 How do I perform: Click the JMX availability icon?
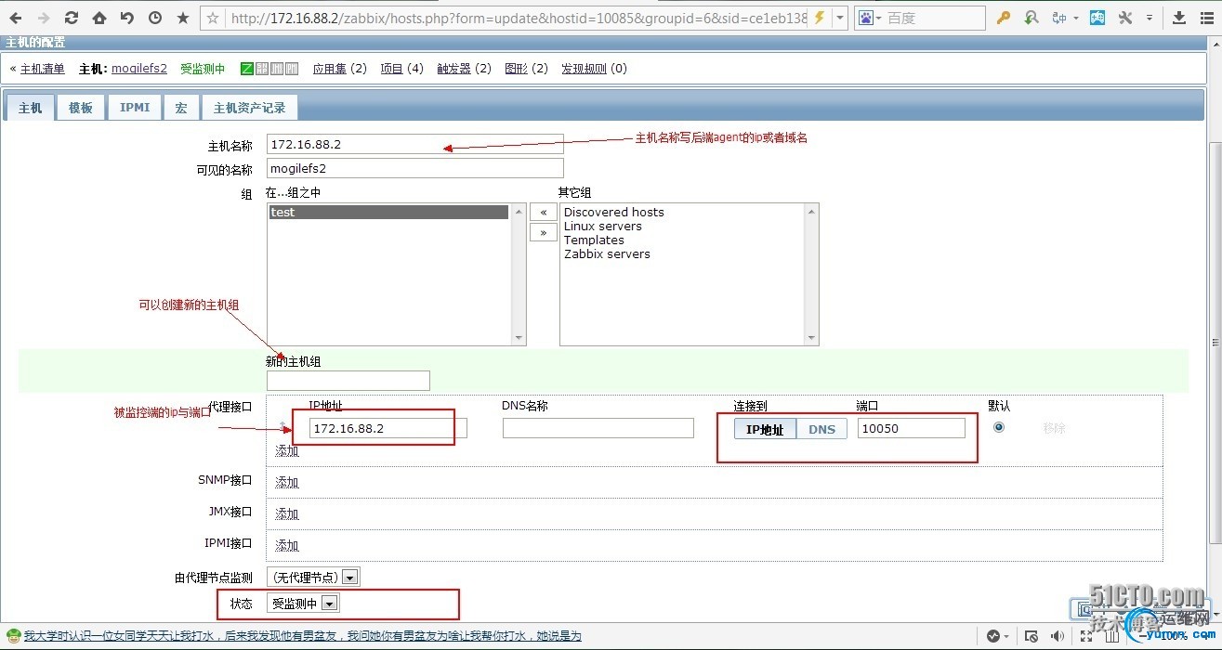click(277, 69)
